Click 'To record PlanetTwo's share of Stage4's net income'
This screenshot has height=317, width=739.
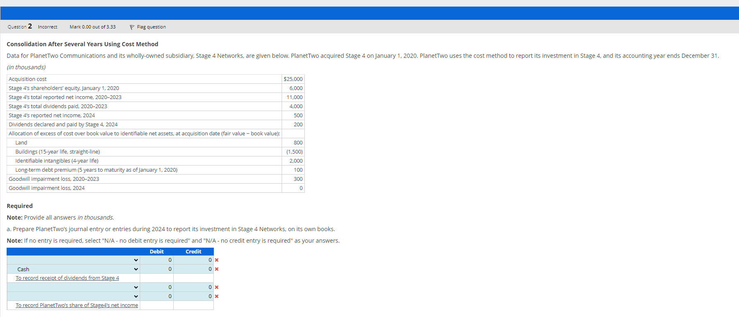pos(77,305)
